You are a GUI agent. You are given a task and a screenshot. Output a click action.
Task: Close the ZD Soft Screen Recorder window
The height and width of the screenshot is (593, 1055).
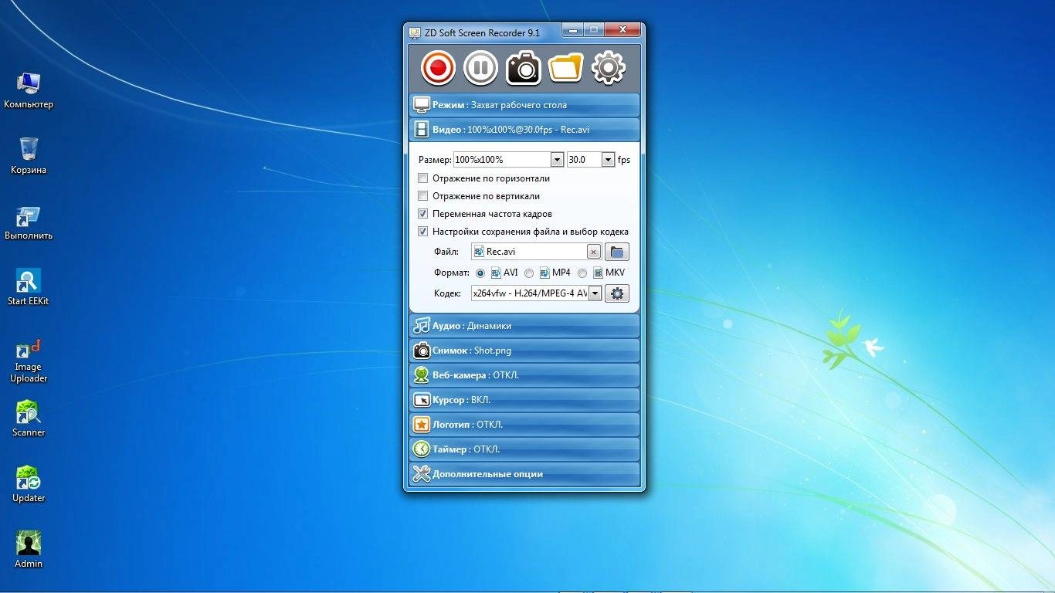coord(622,31)
